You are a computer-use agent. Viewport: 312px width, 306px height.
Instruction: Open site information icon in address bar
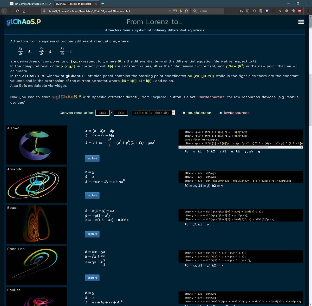(44, 11)
